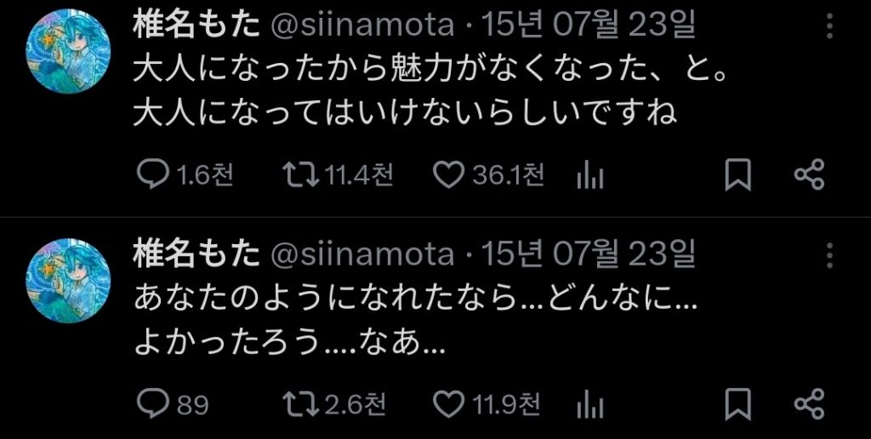Reply to the first tweet about 大人
871x439 pixels.
point(154,175)
